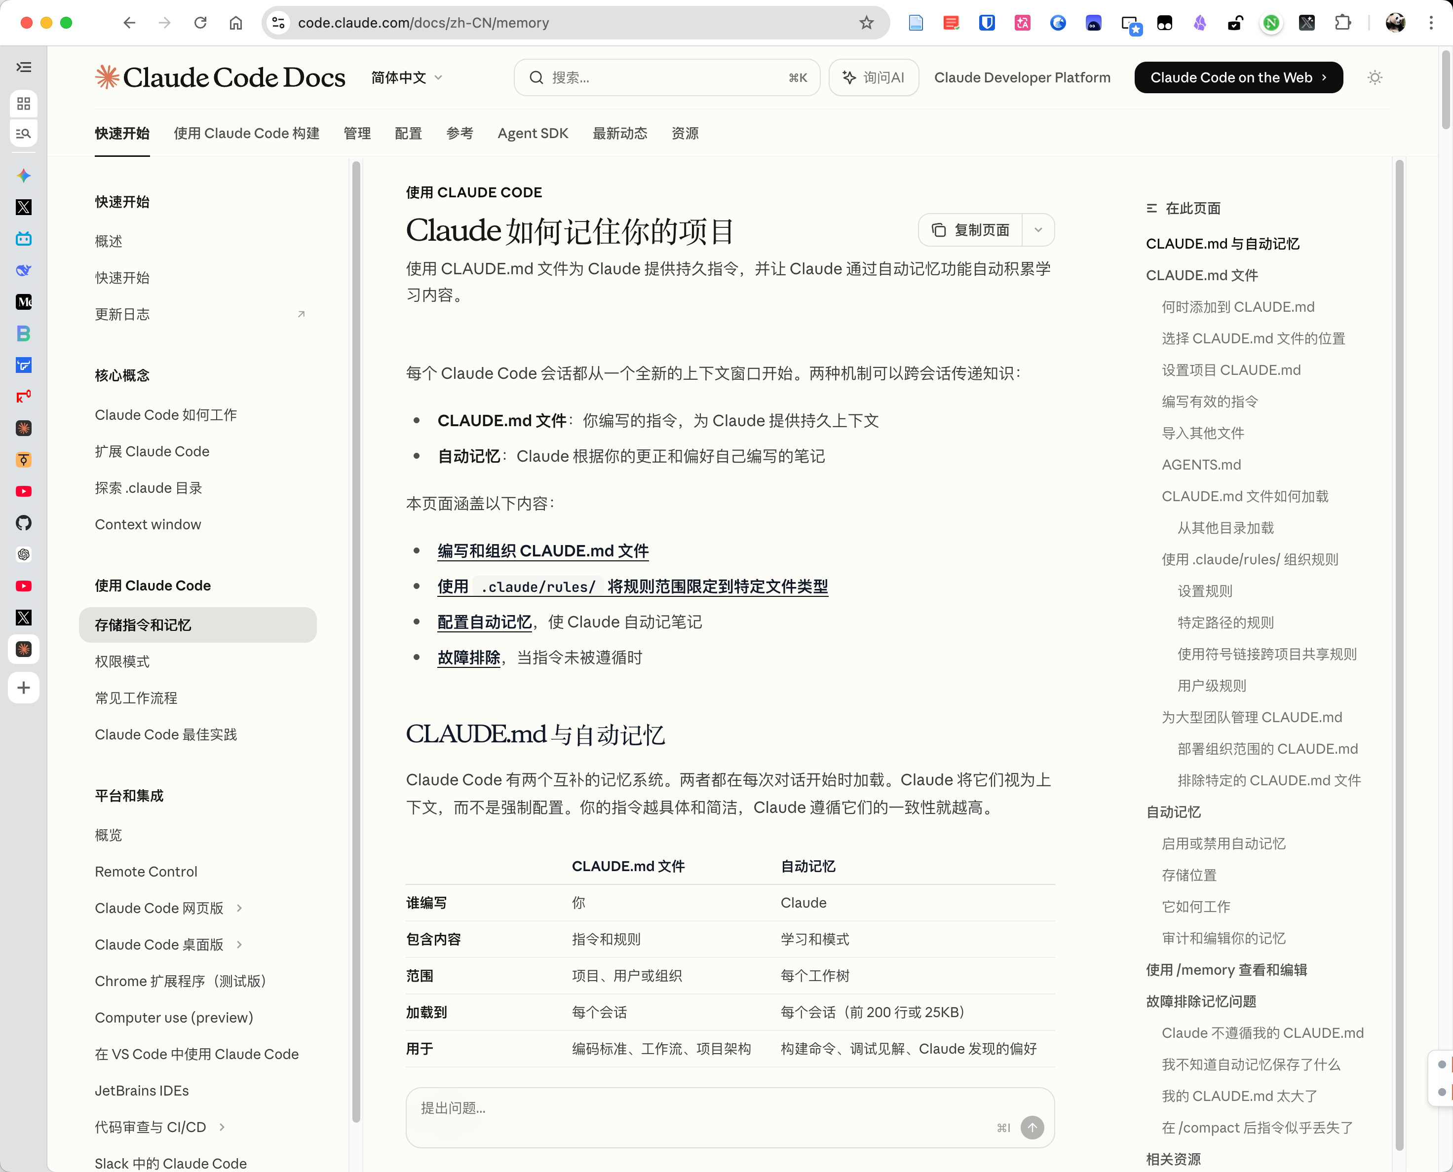Click the right page-outline scrollbar
The image size is (1453, 1172).
1400,655
